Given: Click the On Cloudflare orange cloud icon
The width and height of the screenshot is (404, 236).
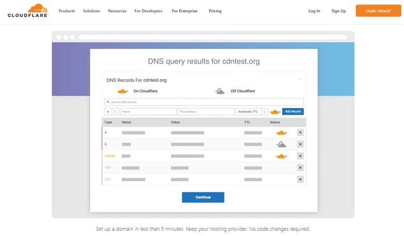Looking at the screenshot, I should [123, 91].
